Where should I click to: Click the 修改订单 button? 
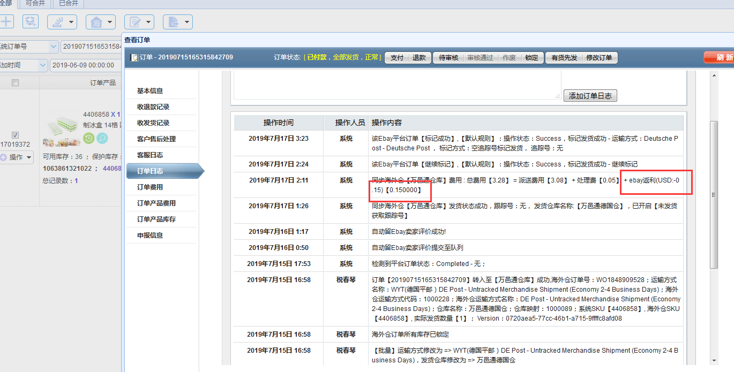[x=600, y=58]
